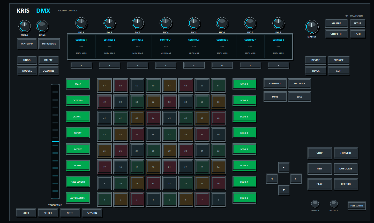The width and height of the screenshot is (374, 223).
Task: Open the Clip view
Action: click(x=339, y=71)
